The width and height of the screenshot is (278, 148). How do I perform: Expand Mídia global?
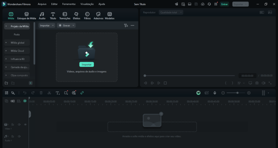6,43
